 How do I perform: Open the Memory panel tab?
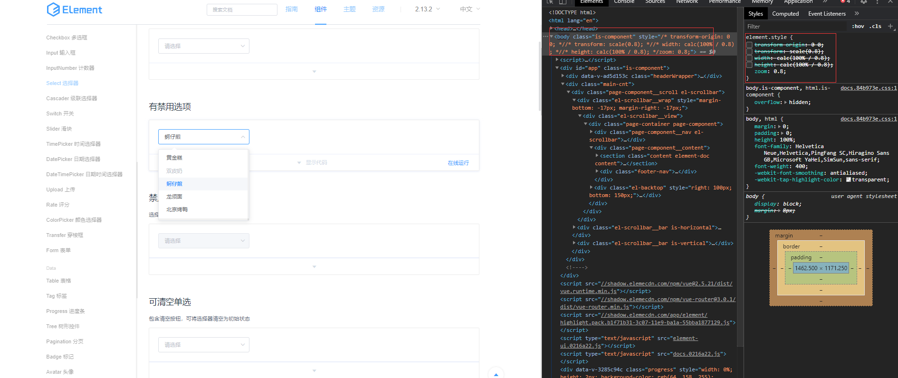pyautogui.click(x=762, y=2)
